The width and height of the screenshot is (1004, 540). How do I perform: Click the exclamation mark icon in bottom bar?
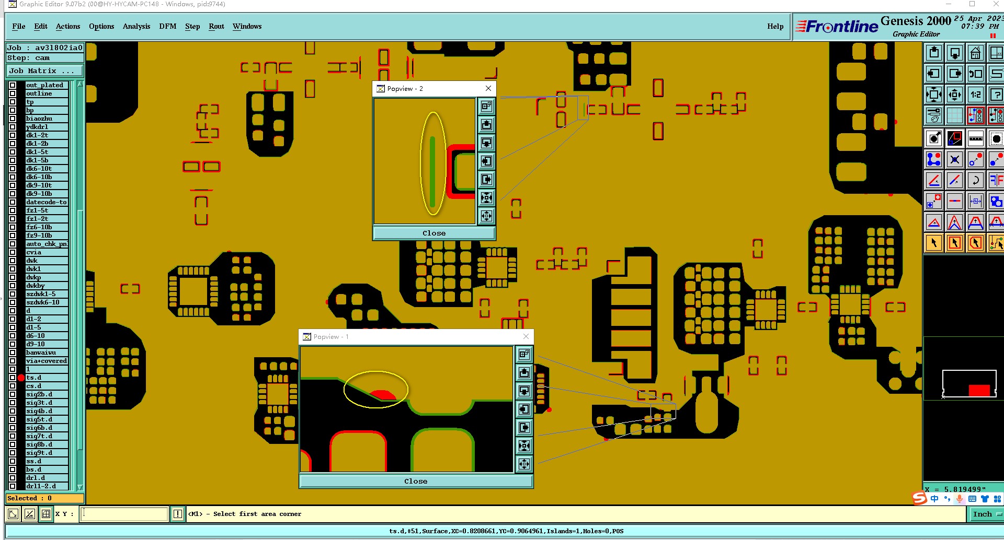[x=178, y=514]
